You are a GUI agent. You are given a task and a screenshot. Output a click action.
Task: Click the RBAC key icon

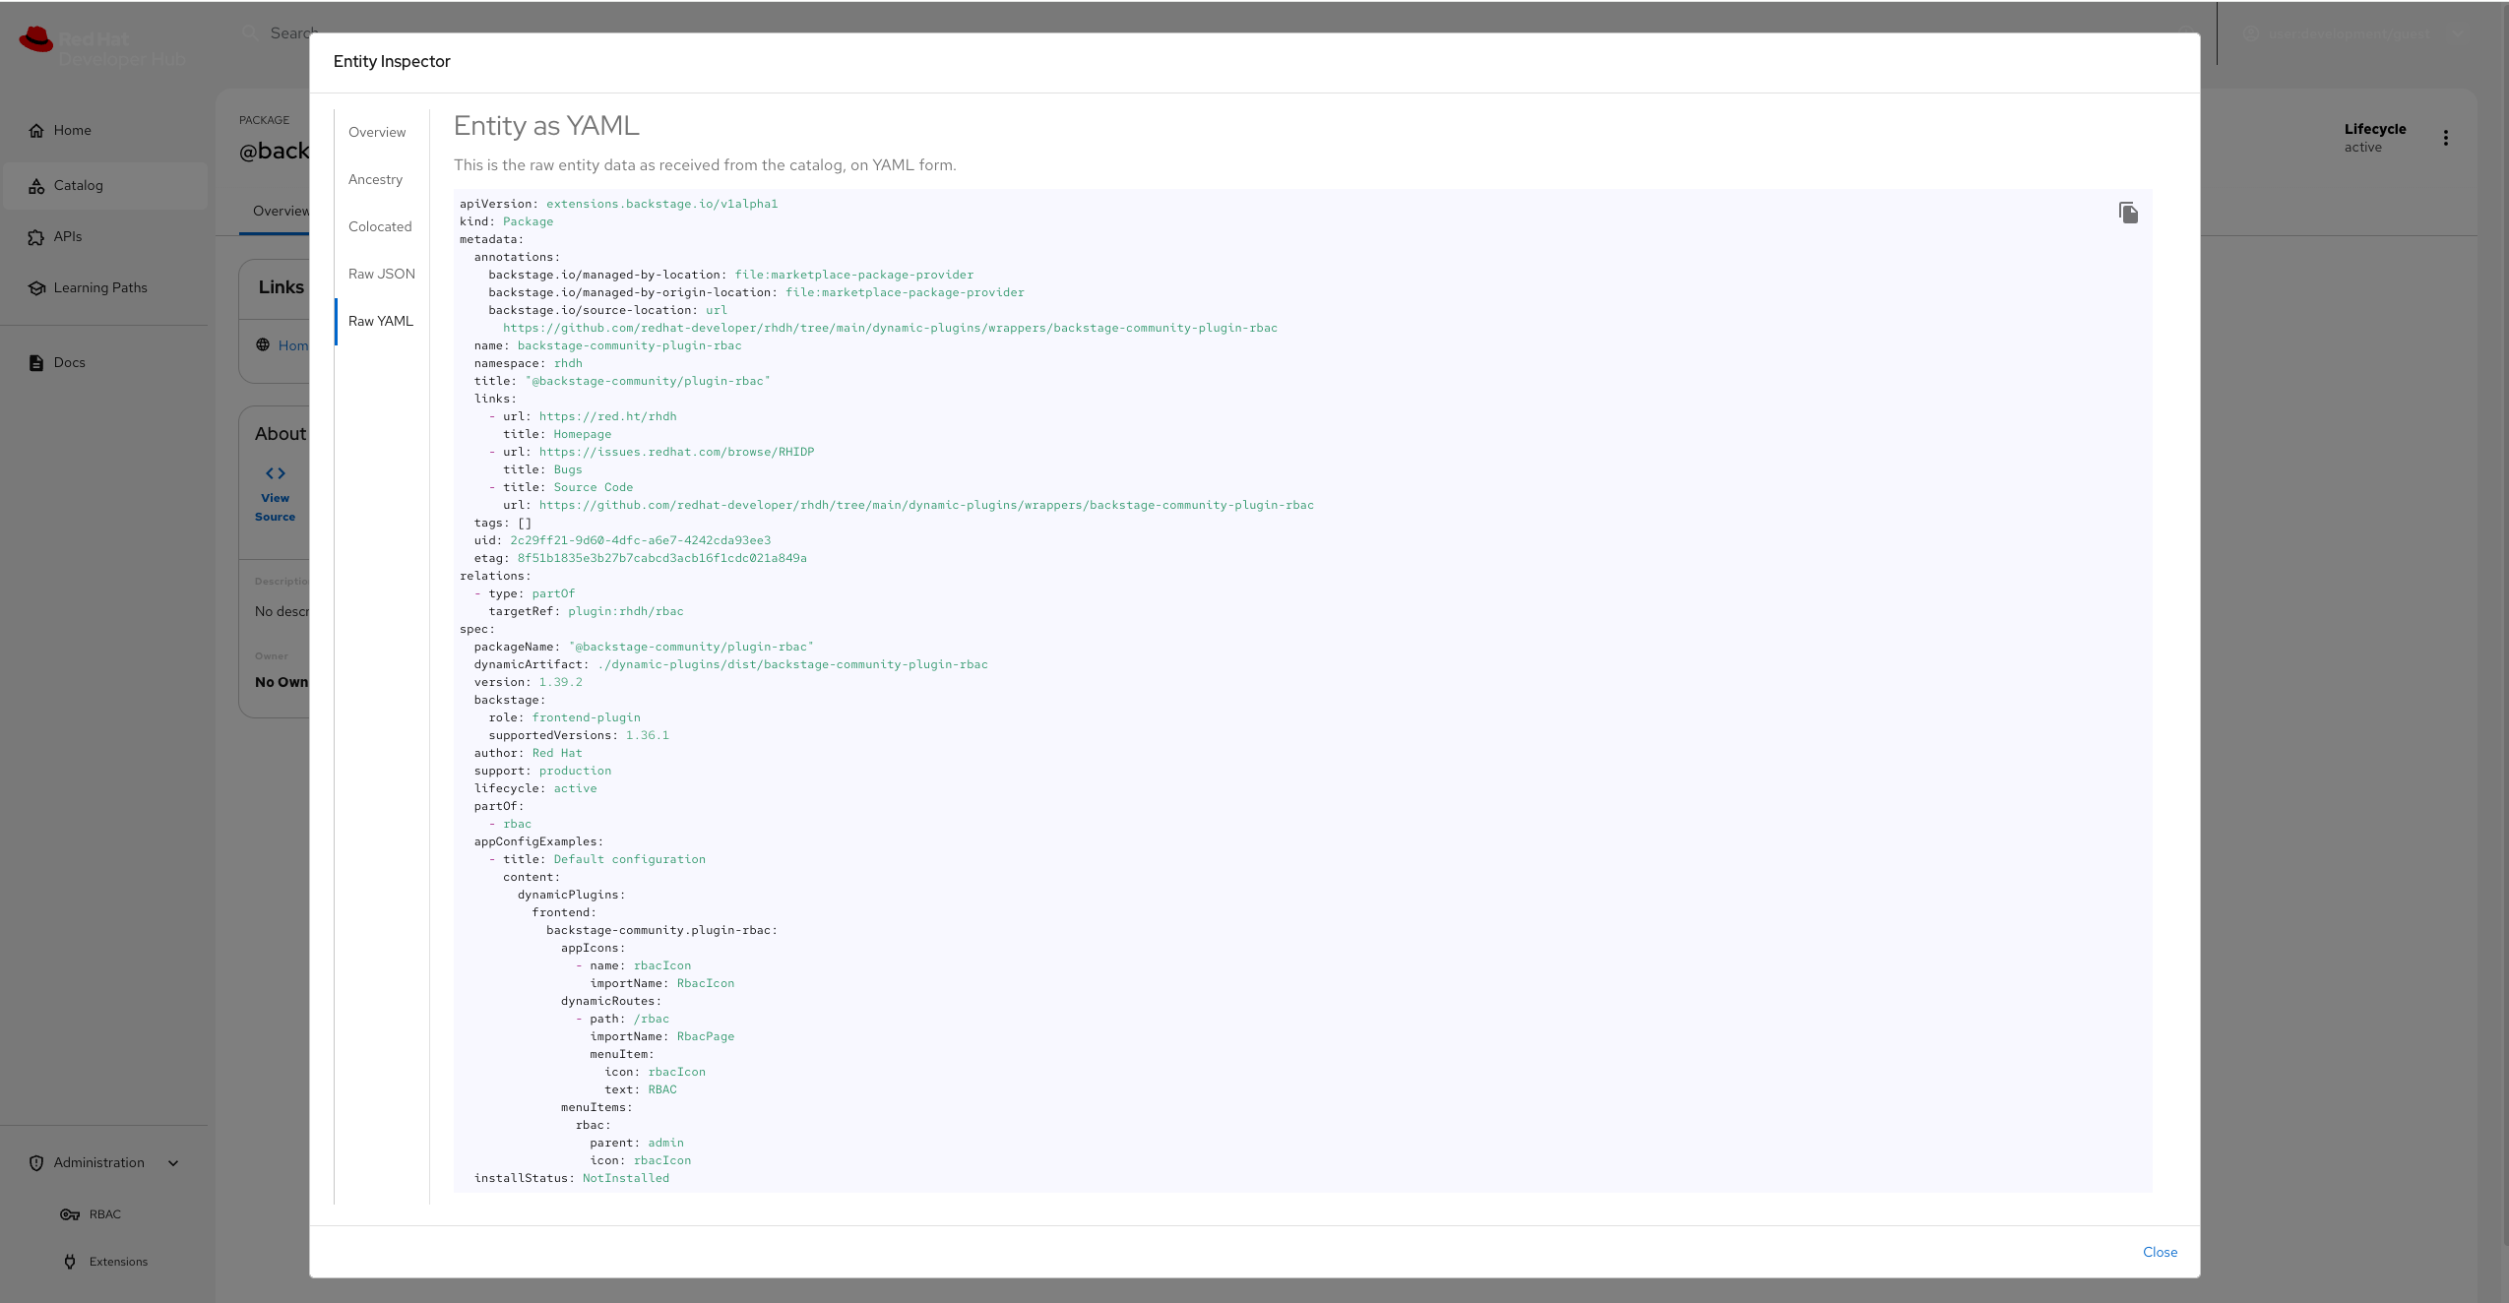click(x=70, y=1214)
